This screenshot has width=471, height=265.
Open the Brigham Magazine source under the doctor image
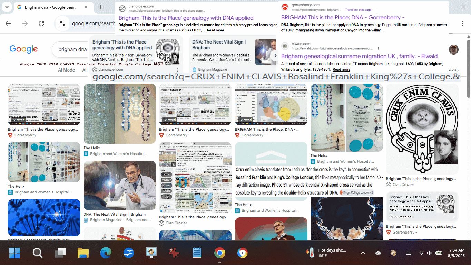[x=117, y=220]
